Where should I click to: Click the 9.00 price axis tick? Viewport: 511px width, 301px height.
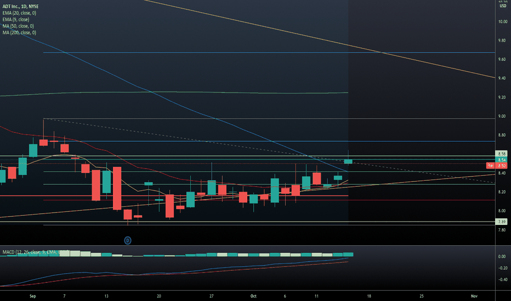pos(502,116)
